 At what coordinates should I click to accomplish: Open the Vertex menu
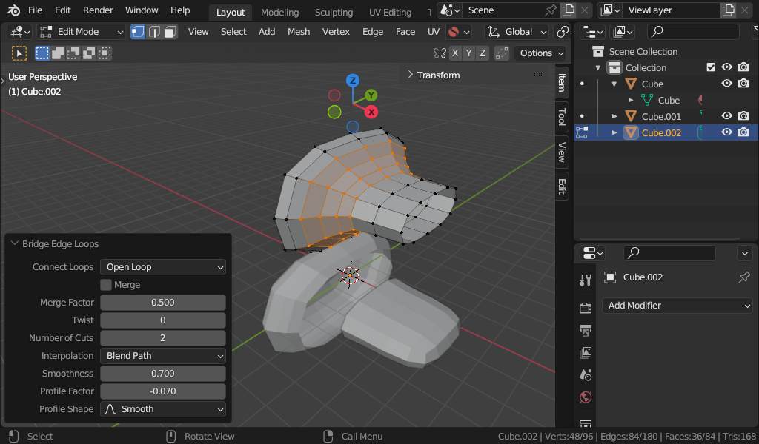336,32
